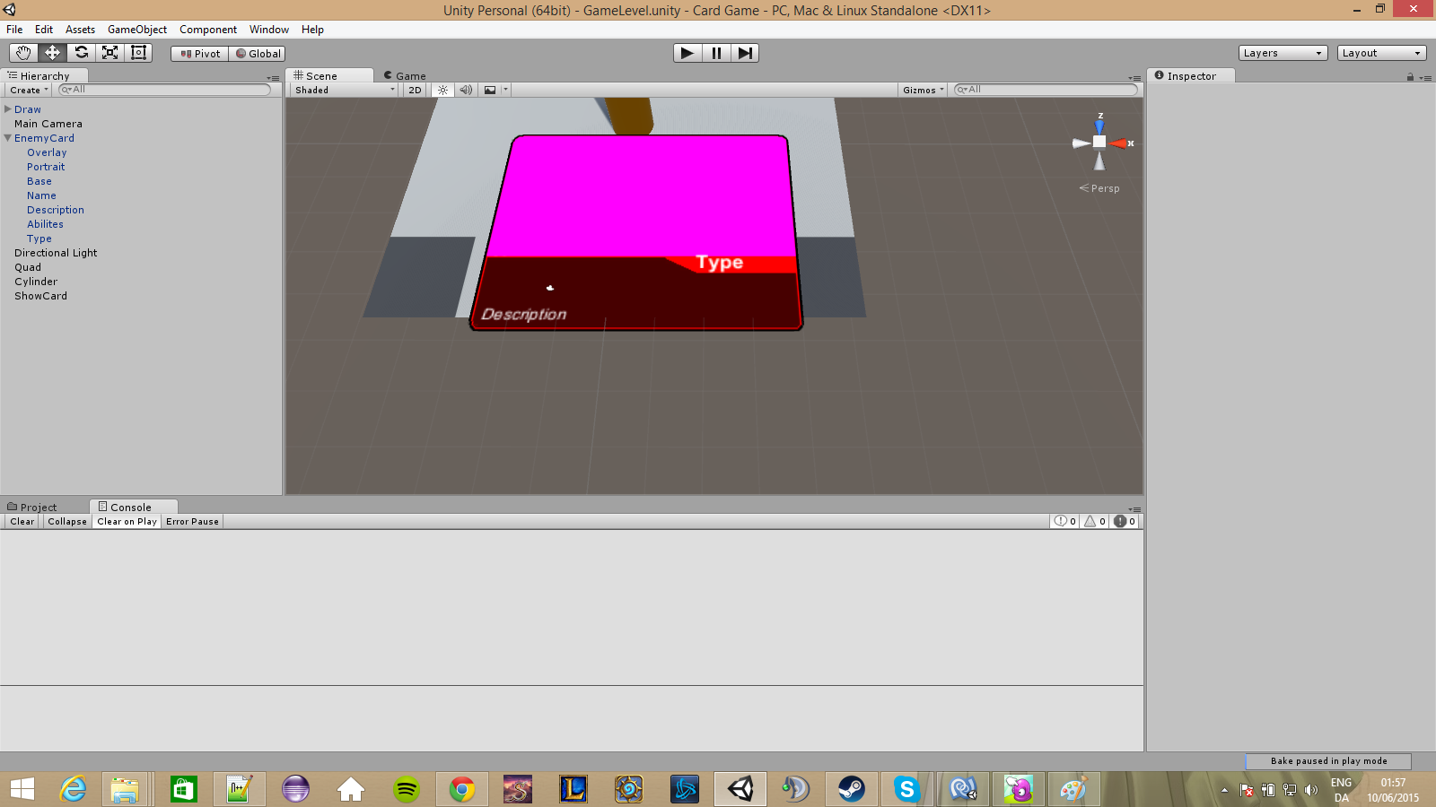Open Steam from the taskbar
The image size is (1436, 807).
tap(852, 789)
